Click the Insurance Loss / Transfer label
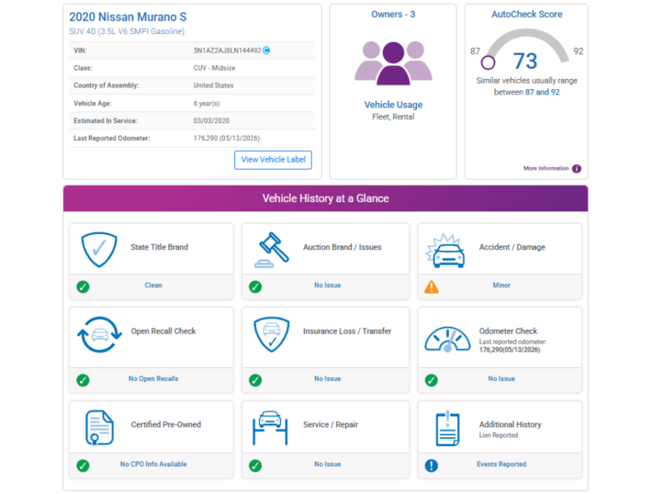The height and width of the screenshot is (494, 652). click(x=347, y=331)
